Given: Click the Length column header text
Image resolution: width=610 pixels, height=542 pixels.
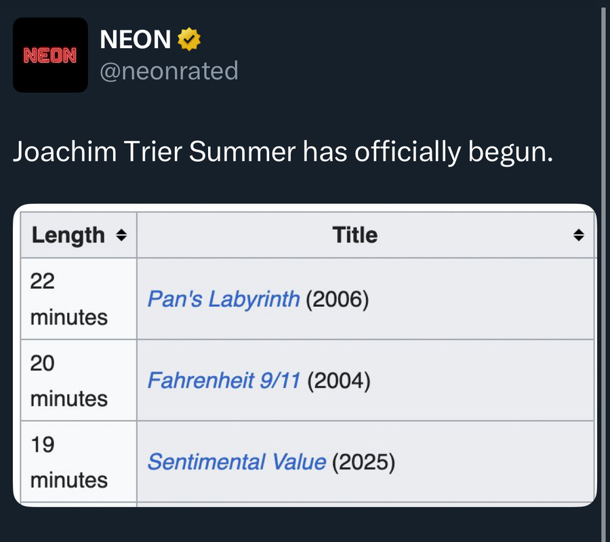Looking at the screenshot, I should (x=68, y=235).
